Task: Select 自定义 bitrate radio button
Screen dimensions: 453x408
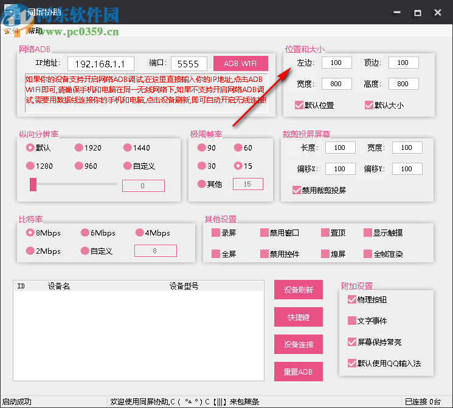Action: click(85, 251)
